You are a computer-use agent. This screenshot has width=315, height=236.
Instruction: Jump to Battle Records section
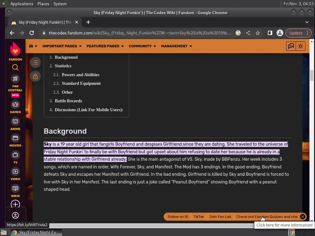(69, 101)
